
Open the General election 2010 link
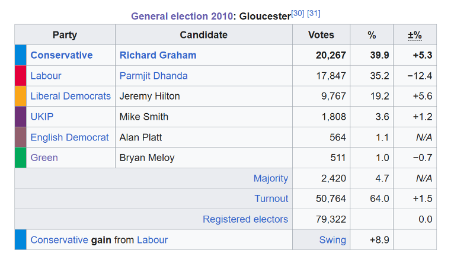click(x=181, y=16)
